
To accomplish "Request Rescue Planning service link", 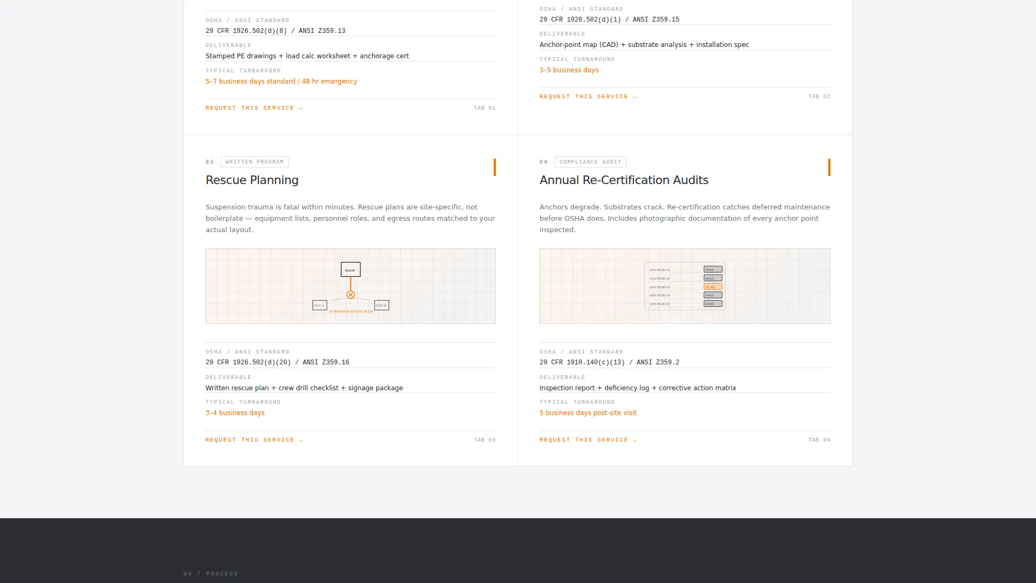I will pyautogui.click(x=254, y=440).
